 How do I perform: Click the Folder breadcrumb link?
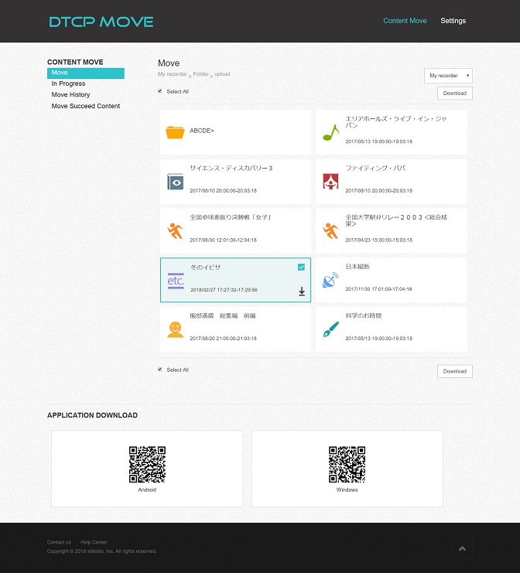point(200,74)
